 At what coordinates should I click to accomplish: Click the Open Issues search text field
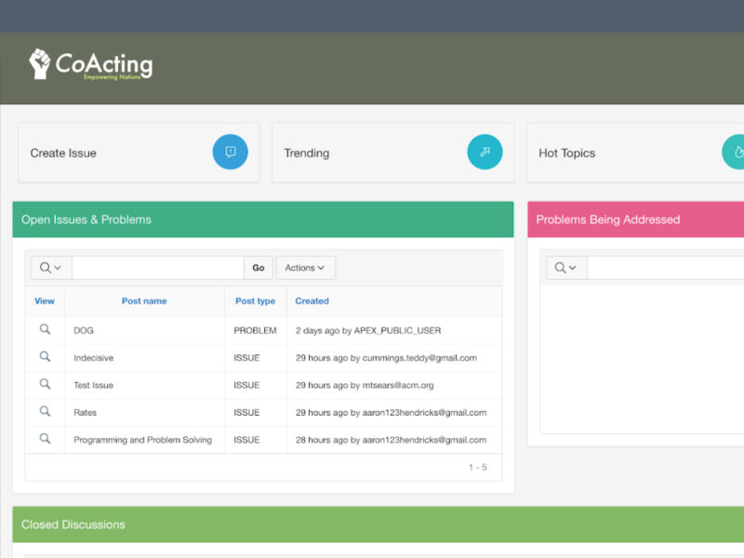pyautogui.click(x=157, y=268)
